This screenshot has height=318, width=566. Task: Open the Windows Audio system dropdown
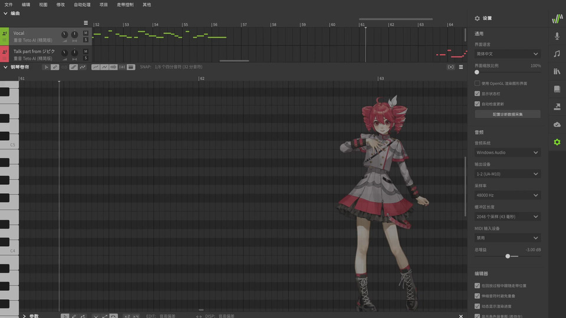pyautogui.click(x=507, y=153)
